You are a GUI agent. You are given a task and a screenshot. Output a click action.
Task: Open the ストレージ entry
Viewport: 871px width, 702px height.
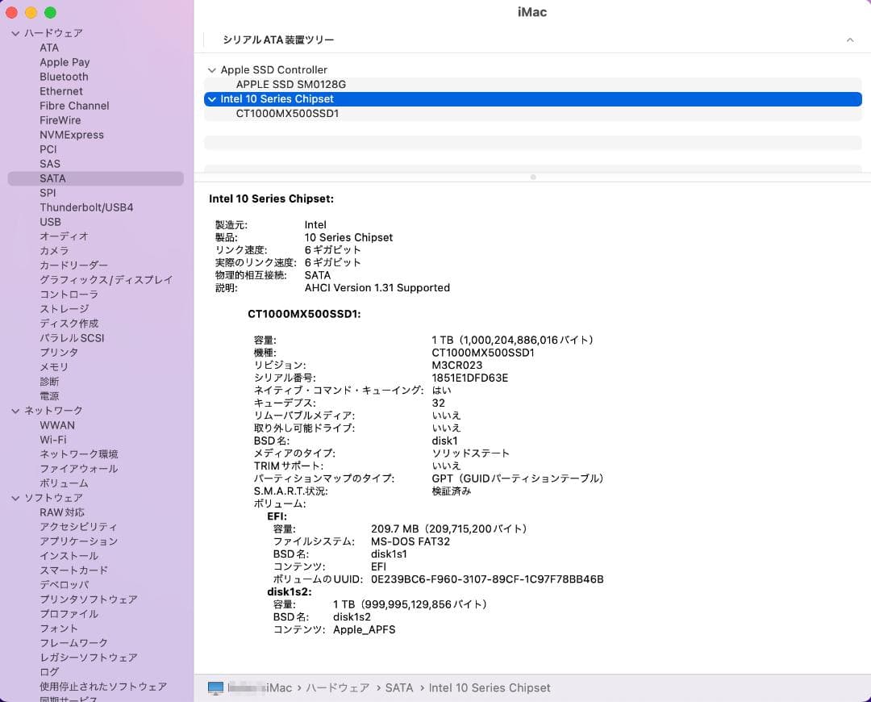click(x=65, y=308)
